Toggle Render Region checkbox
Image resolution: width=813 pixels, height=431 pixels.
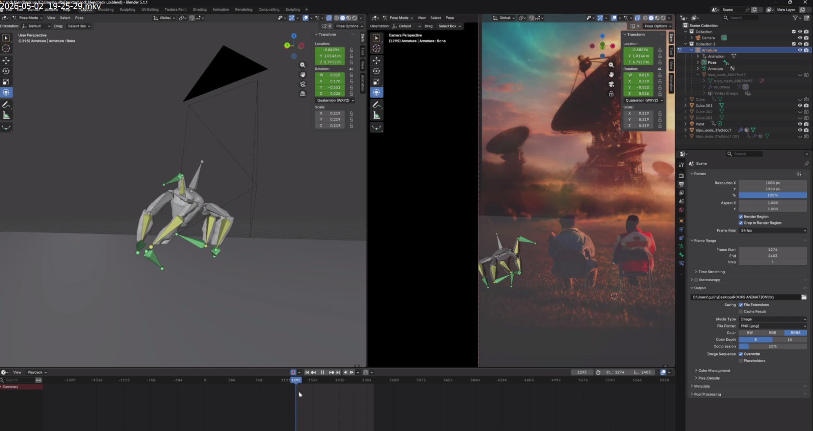[741, 216]
